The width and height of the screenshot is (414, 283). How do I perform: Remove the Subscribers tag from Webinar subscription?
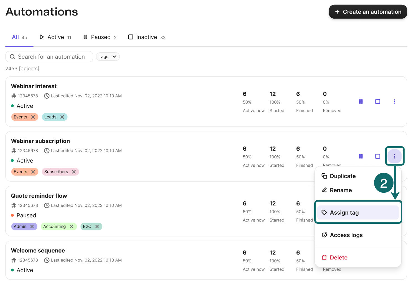74,172
